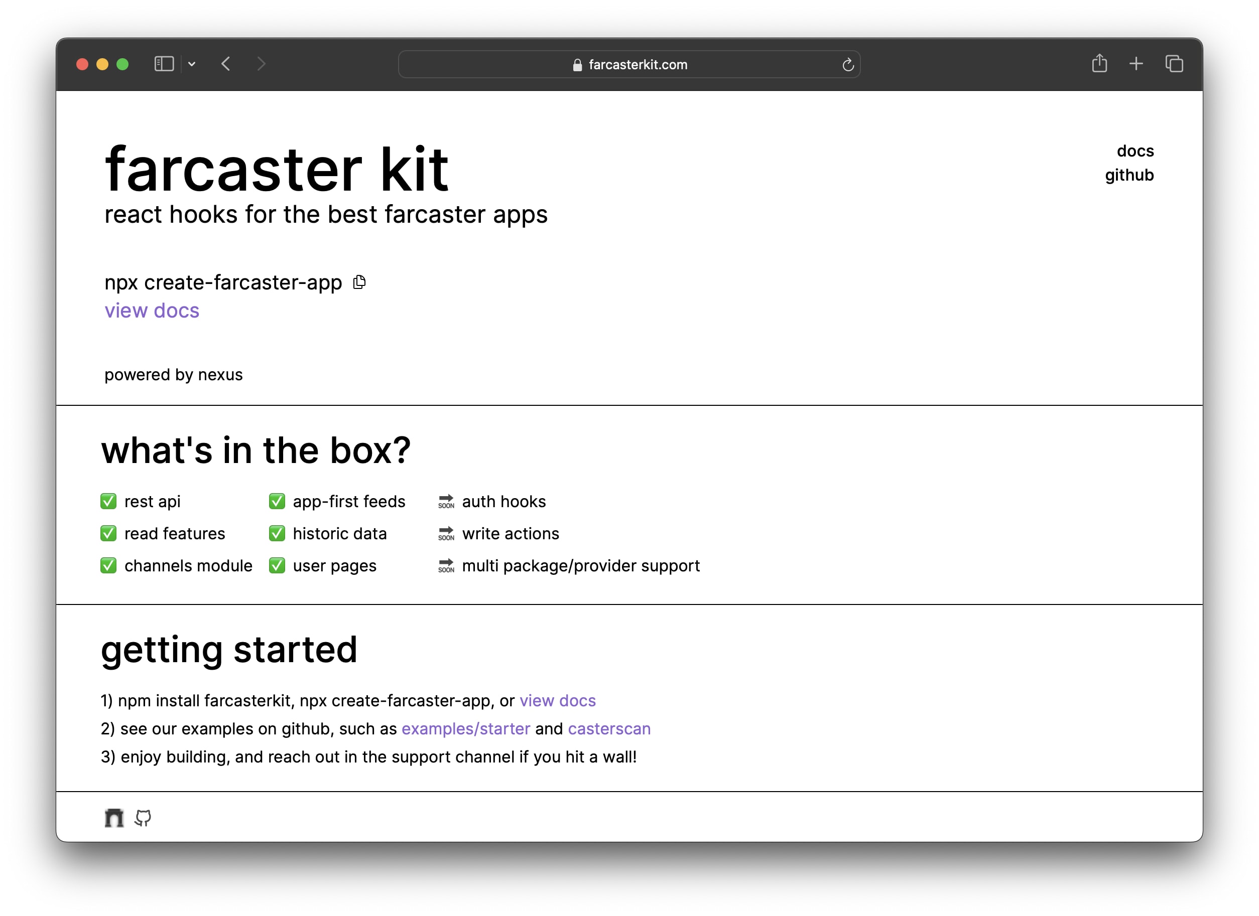The height and width of the screenshot is (916, 1259).
Task: Open the Share menu icon
Action: coord(1099,63)
